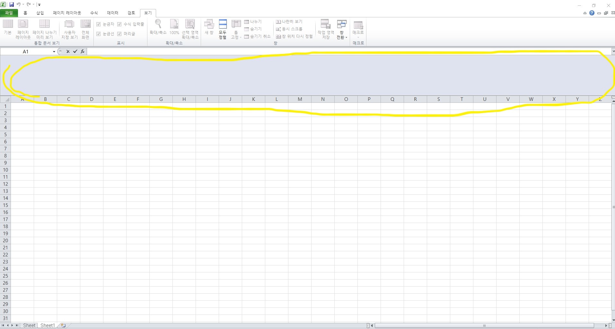The width and height of the screenshot is (615, 329).
Task: Redo using the quick access arrow
Action: (x=29, y=4)
